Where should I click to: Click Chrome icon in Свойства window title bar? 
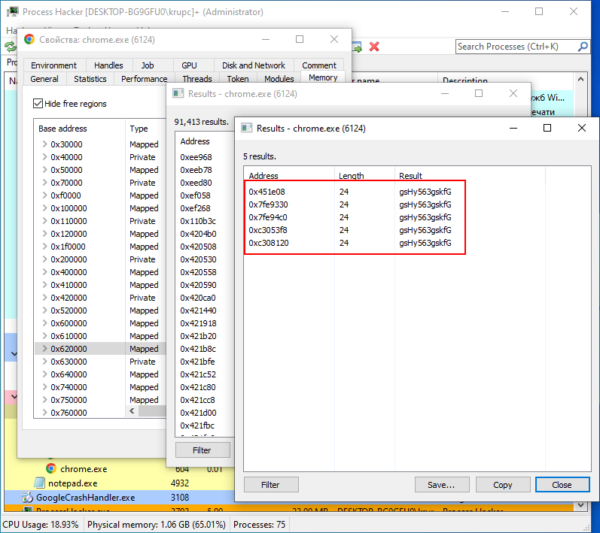pyautogui.click(x=29, y=39)
